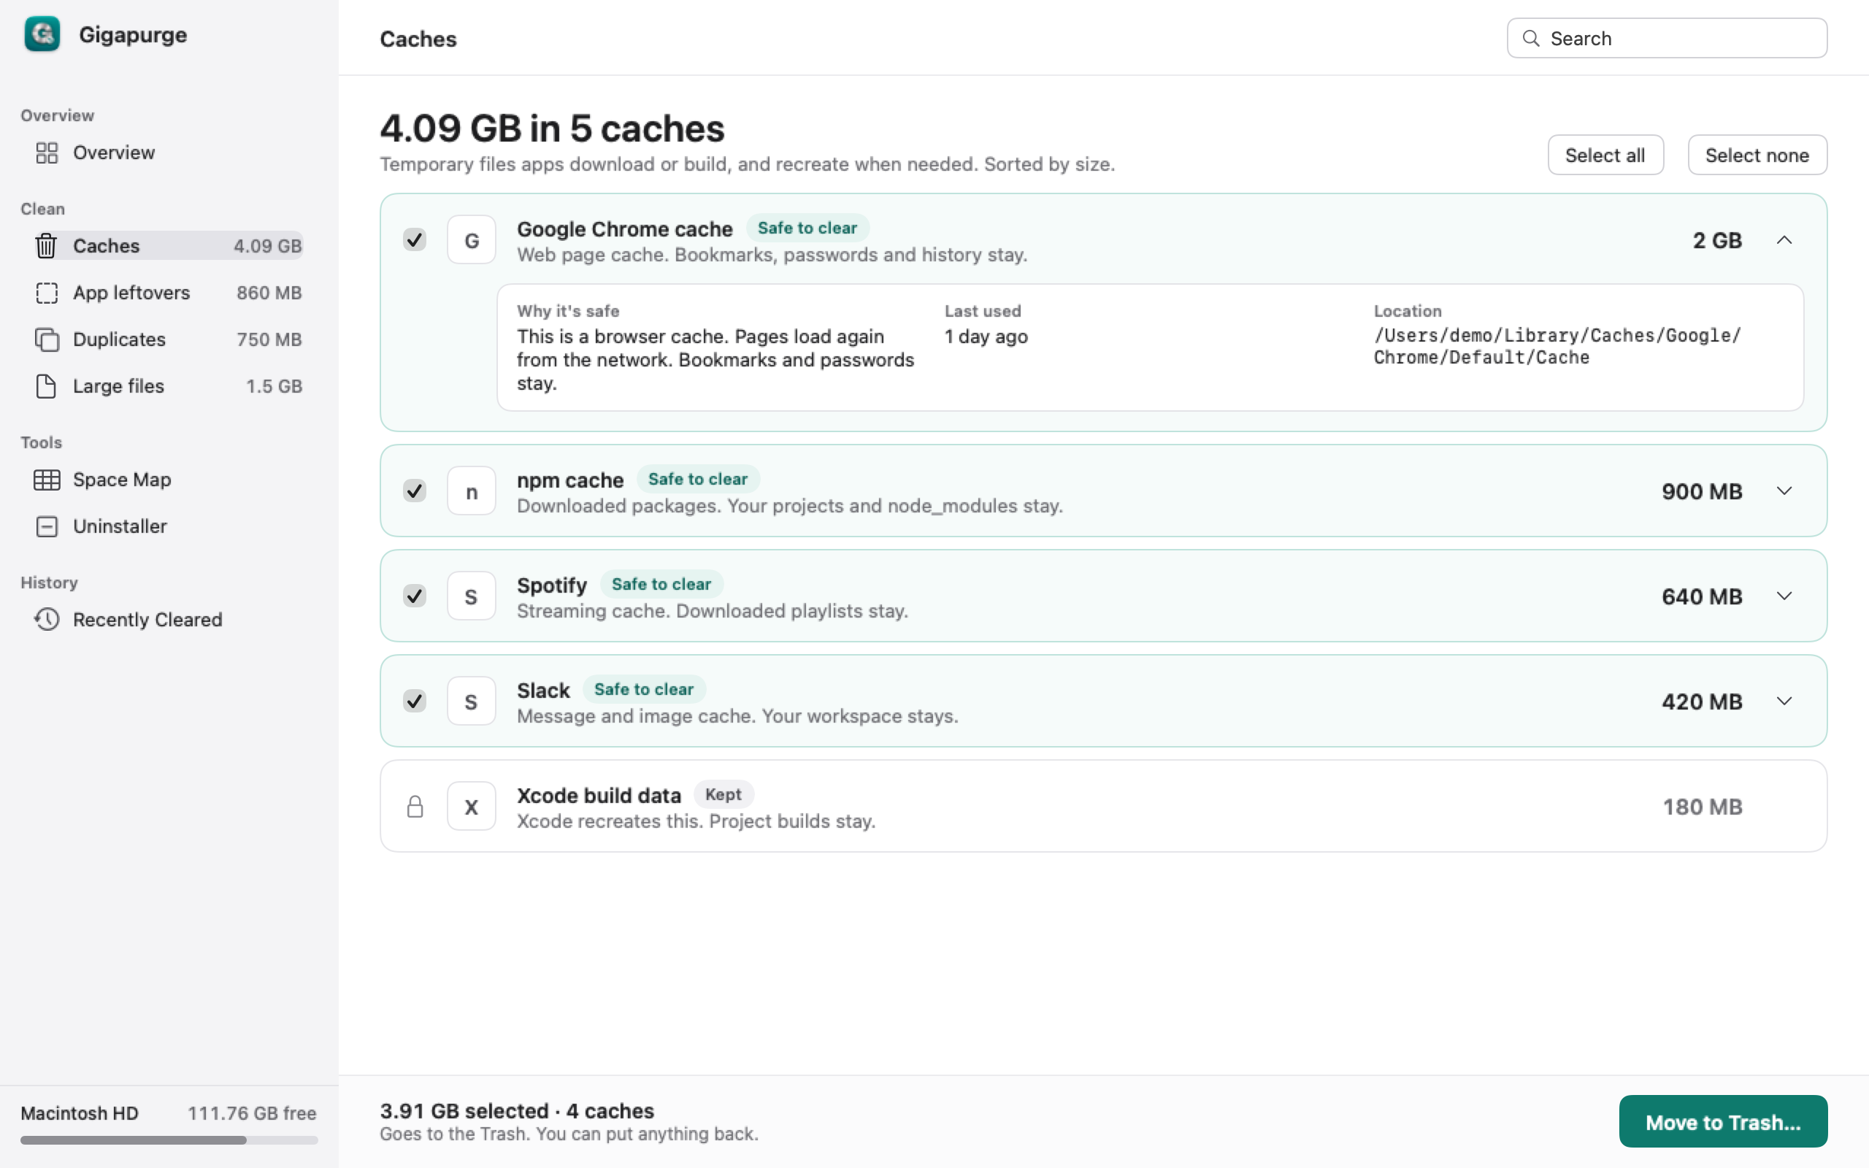Open Space Map tool
The width and height of the screenshot is (1869, 1168).
pos(169,480)
